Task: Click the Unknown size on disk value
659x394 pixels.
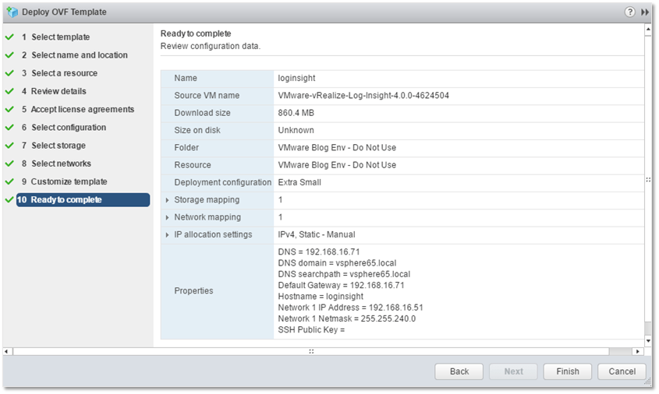Action: (x=296, y=130)
